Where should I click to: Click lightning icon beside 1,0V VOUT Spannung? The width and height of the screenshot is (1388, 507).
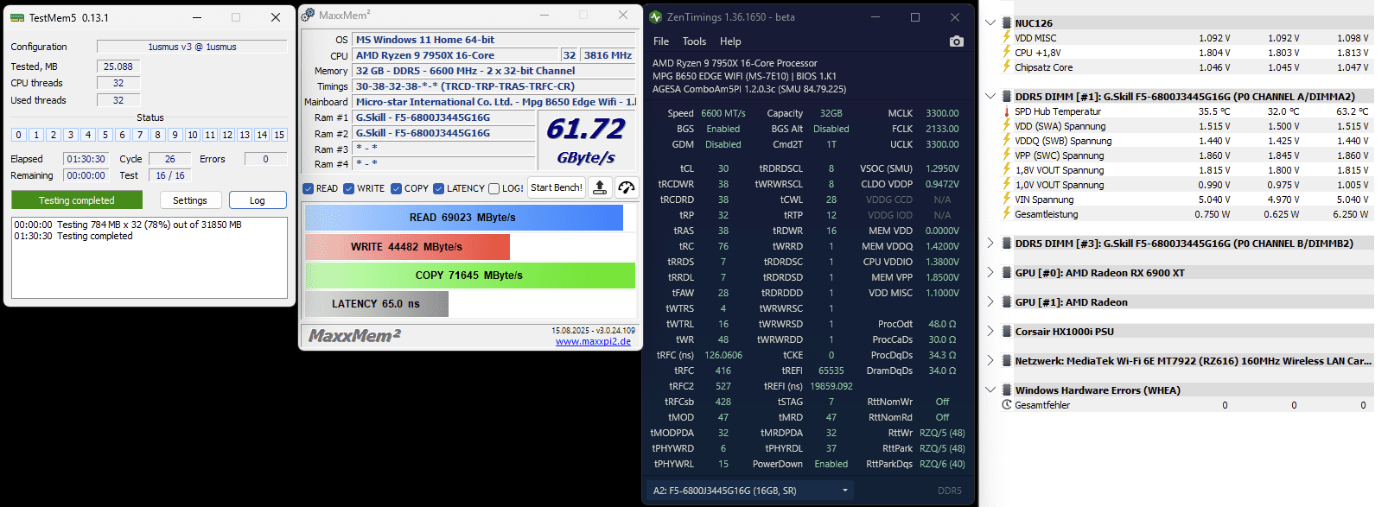click(x=1006, y=185)
